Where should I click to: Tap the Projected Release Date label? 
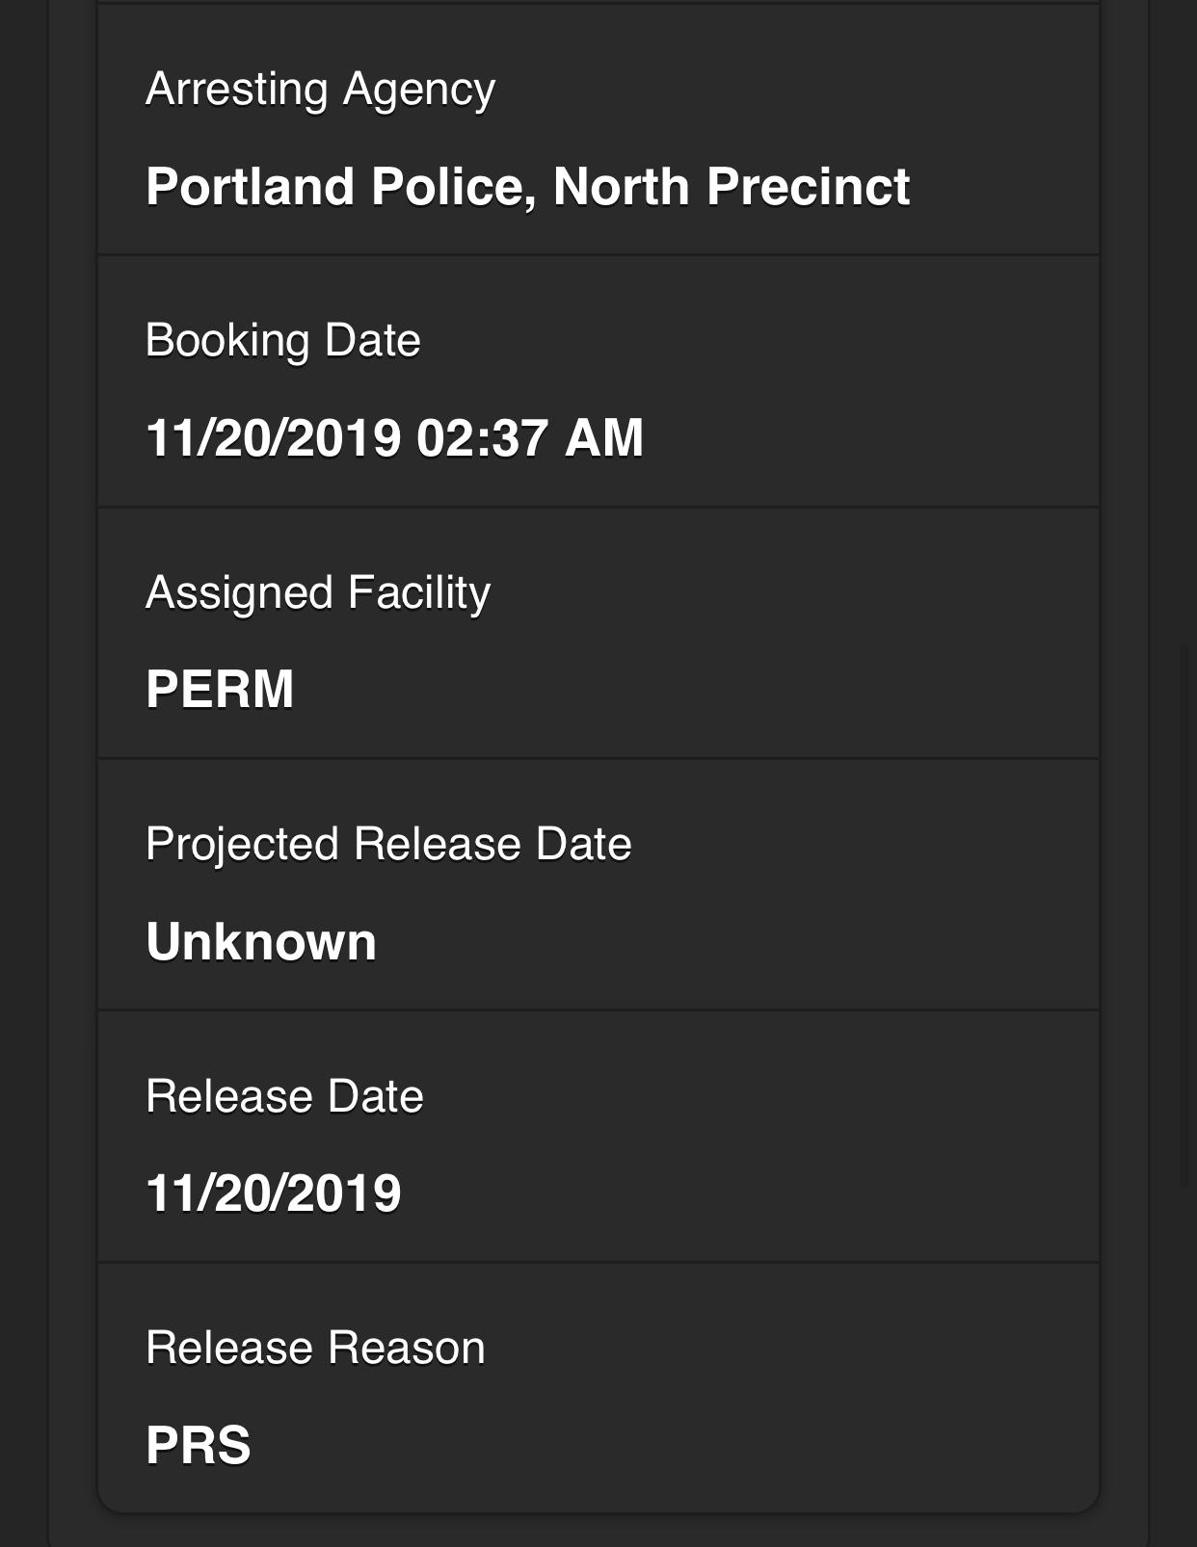tap(388, 845)
